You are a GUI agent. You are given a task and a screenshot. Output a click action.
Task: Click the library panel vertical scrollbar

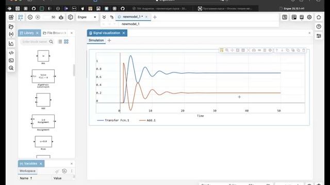coord(74,70)
